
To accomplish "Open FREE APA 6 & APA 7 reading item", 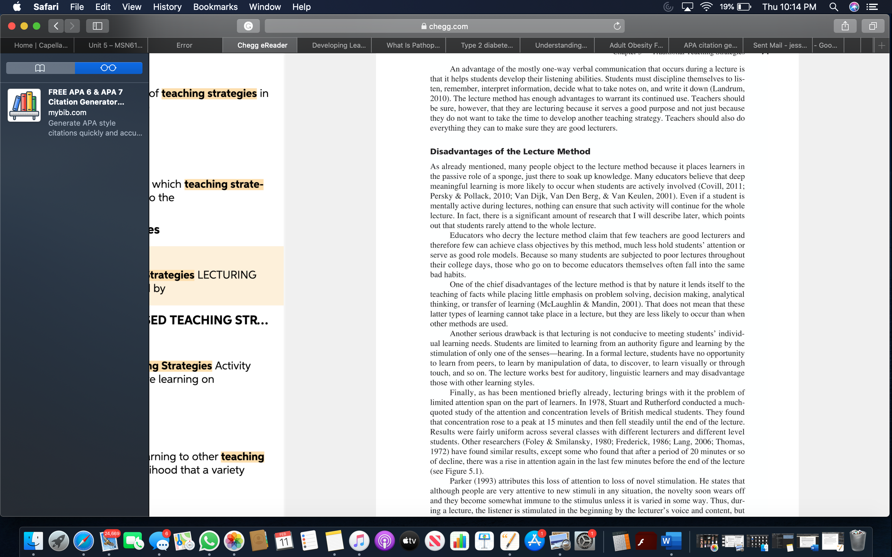I will point(75,112).
